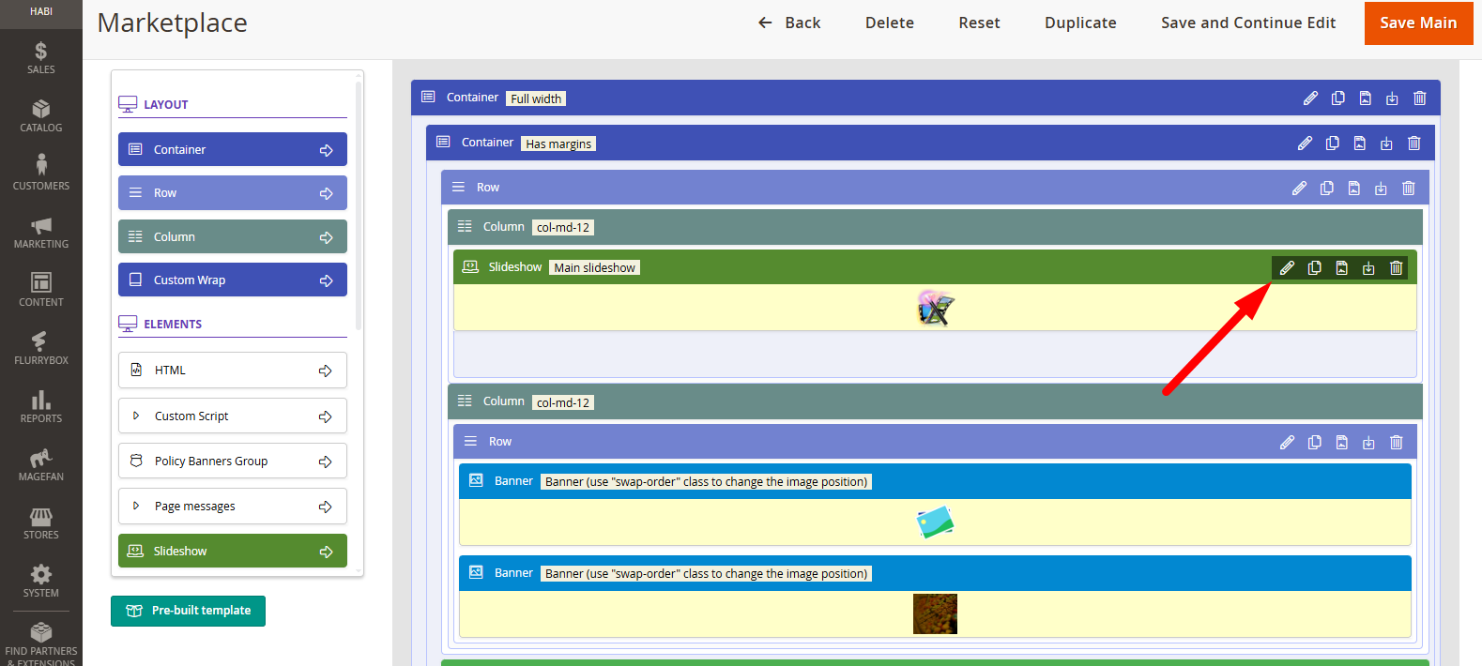This screenshot has width=1482, height=666.
Task: Open Stores sidebar menu
Action: pos(40,523)
